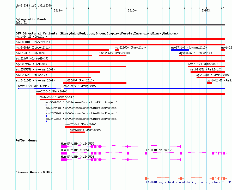This screenshot has height=190, width=232.
Task: Click HLA-DPA1|NM_033554 transcript label
Action: tap(75, 150)
